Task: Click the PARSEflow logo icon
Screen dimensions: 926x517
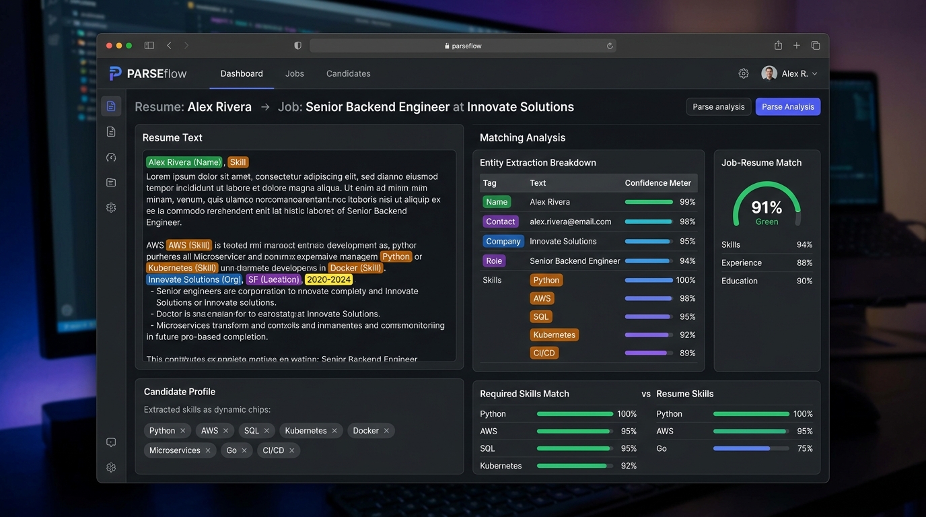Action: click(115, 73)
